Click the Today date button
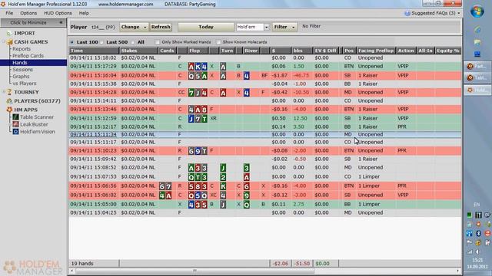The width and height of the screenshot is (492, 276). point(206,27)
